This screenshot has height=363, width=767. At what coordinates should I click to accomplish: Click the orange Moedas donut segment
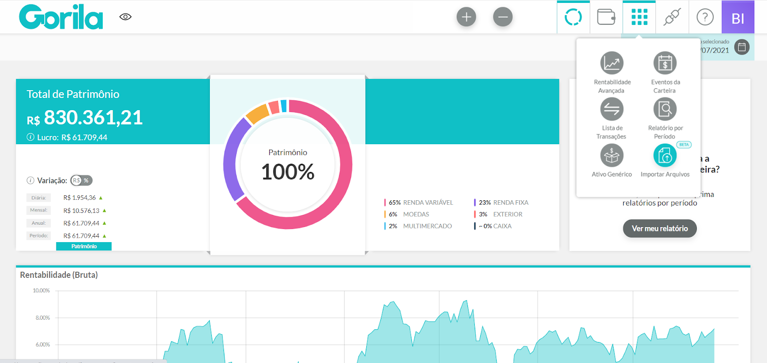(x=258, y=114)
